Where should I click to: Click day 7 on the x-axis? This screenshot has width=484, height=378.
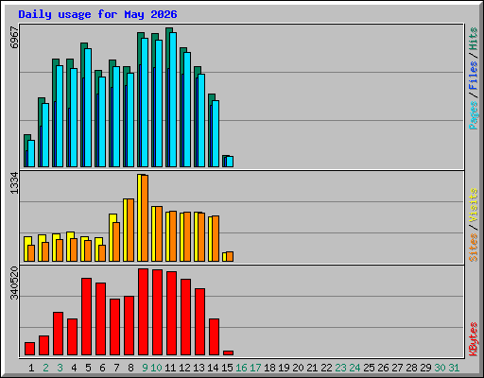[x=116, y=368]
